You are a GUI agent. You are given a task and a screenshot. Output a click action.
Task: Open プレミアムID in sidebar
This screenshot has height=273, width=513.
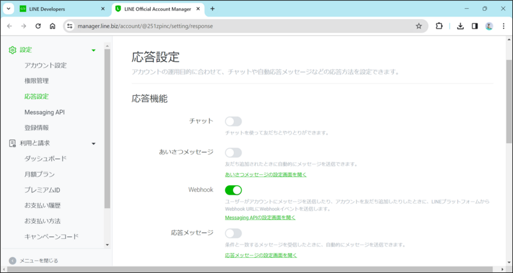point(42,190)
